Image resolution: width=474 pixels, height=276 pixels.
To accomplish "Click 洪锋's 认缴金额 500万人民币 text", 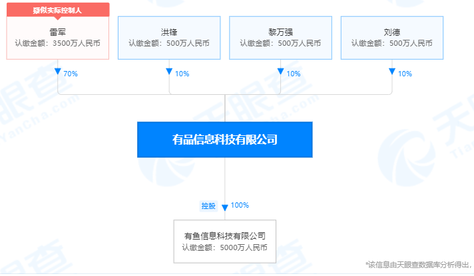I will 169,43.
